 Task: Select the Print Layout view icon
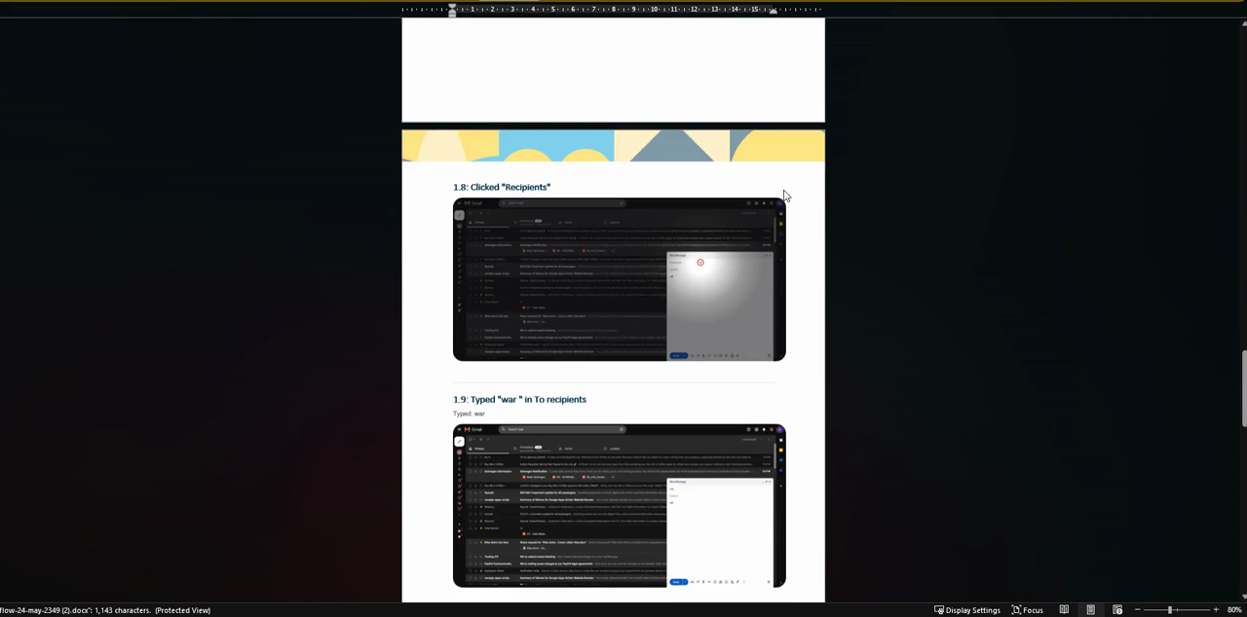pos(1090,610)
